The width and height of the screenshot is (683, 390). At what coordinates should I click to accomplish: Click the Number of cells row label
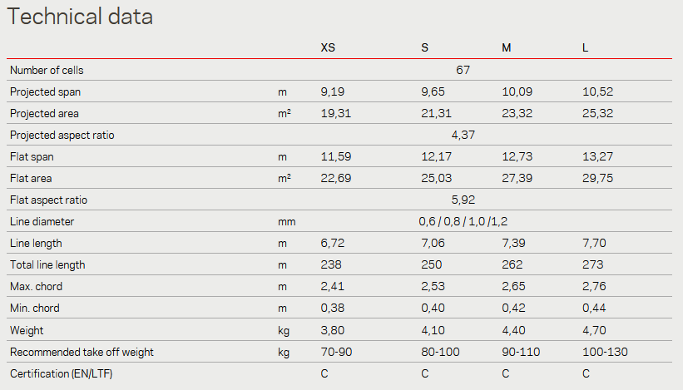click(47, 70)
